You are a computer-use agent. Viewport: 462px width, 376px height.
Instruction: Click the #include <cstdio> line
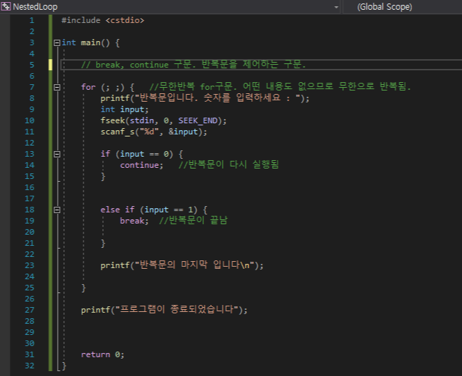102,20
